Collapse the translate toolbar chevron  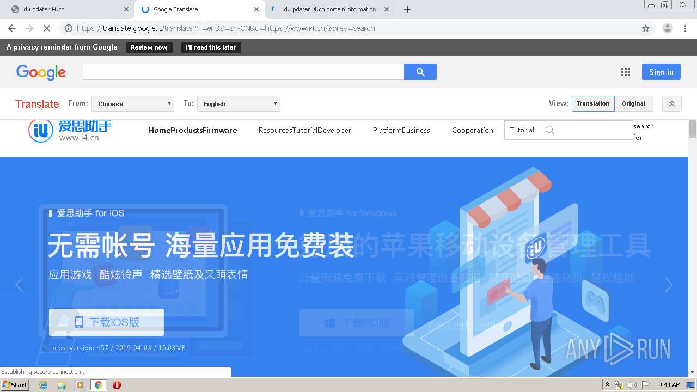click(x=672, y=103)
